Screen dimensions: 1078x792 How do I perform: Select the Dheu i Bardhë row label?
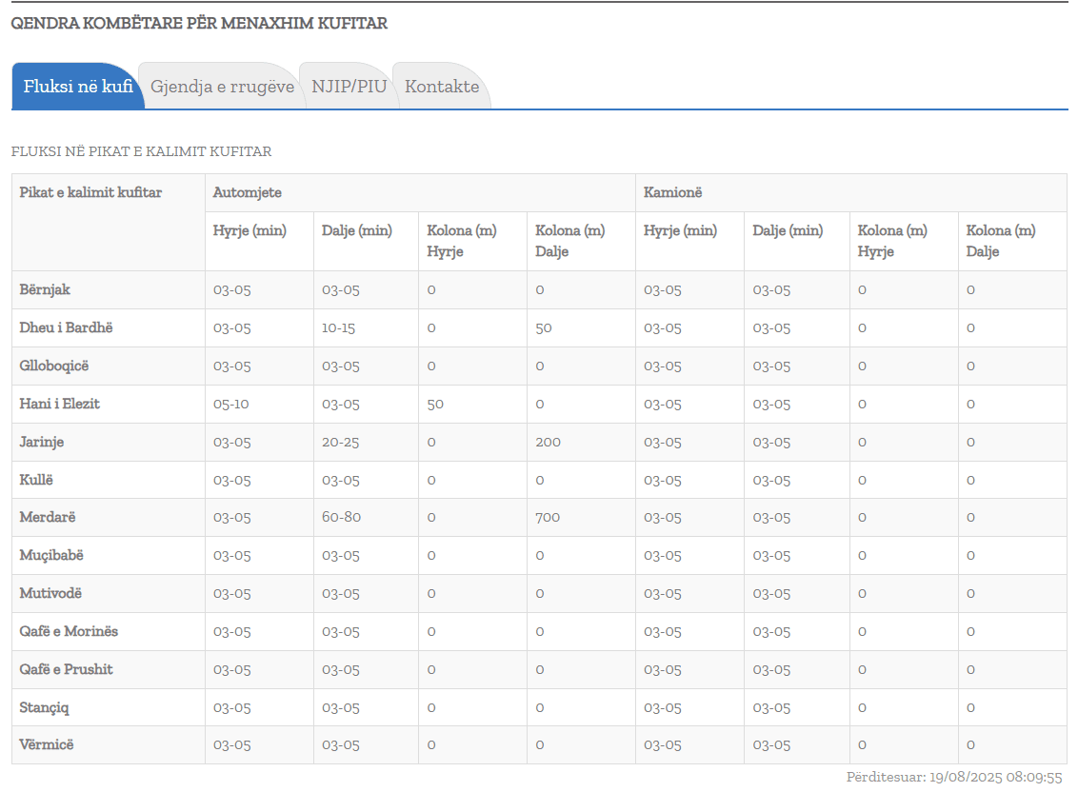point(67,327)
